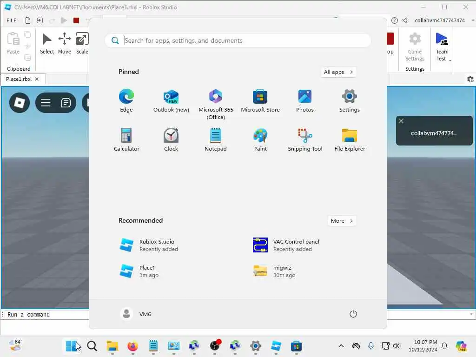The height and width of the screenshot is (357, 476).
Task: Dismiss the collabvm474774 notification
Action: (x=401, y=121)
